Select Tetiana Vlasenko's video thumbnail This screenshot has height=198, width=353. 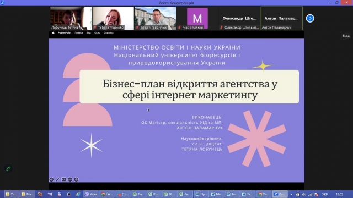113,18
